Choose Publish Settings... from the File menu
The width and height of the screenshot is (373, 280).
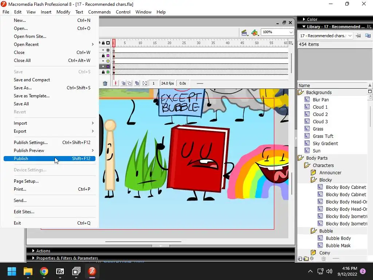pyautogui.click(x=50, y=143)
